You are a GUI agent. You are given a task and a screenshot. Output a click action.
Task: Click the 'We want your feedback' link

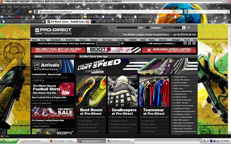(161, 44)
